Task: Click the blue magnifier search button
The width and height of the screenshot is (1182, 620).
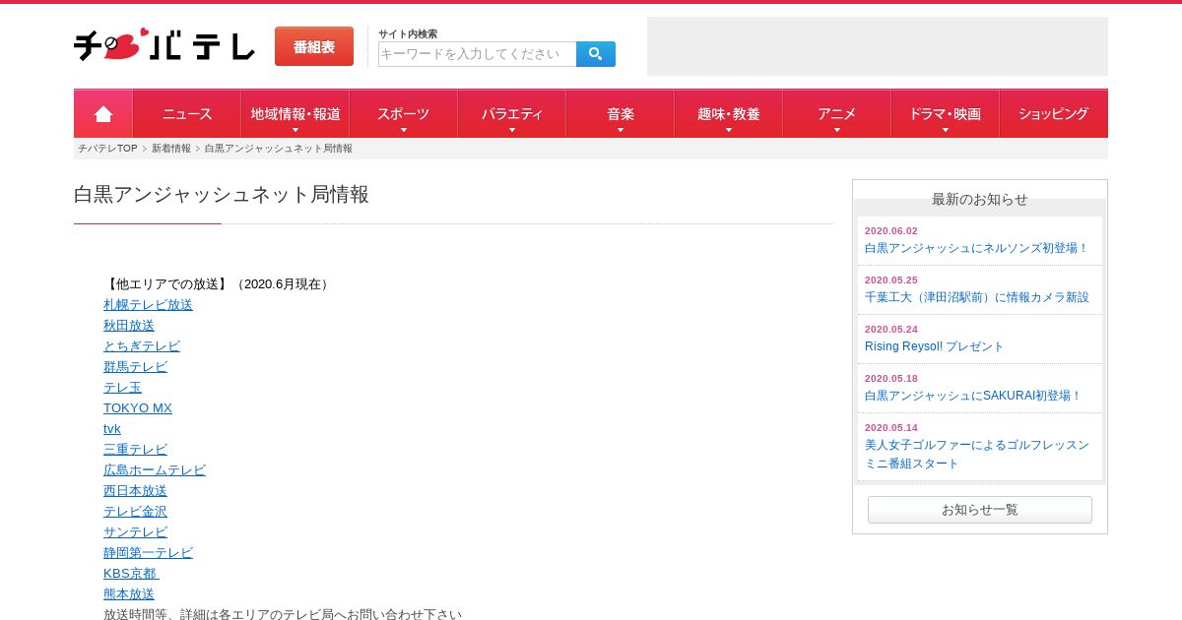Action: (596, 54)
